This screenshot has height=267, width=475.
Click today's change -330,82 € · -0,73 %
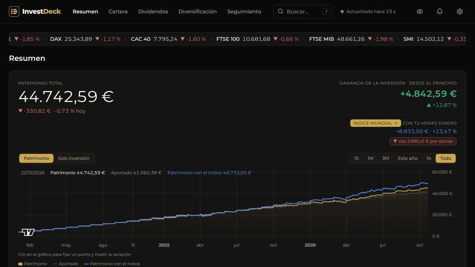(x=47, y=111)
